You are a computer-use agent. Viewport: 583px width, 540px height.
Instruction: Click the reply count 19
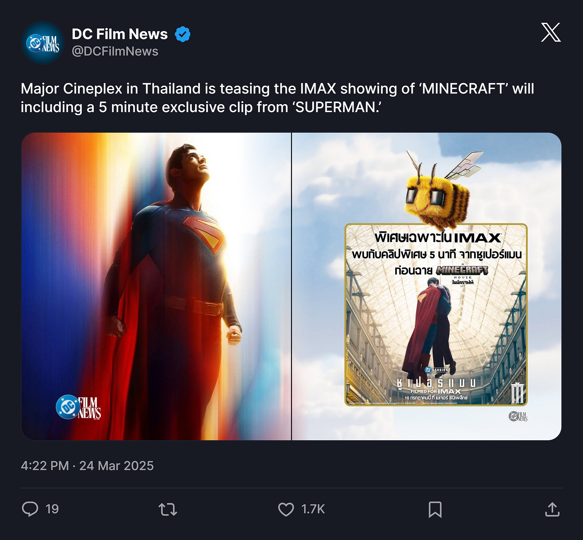coord(52,509)
